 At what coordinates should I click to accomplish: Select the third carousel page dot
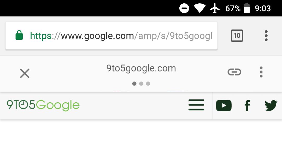click(x=148, y=84)
